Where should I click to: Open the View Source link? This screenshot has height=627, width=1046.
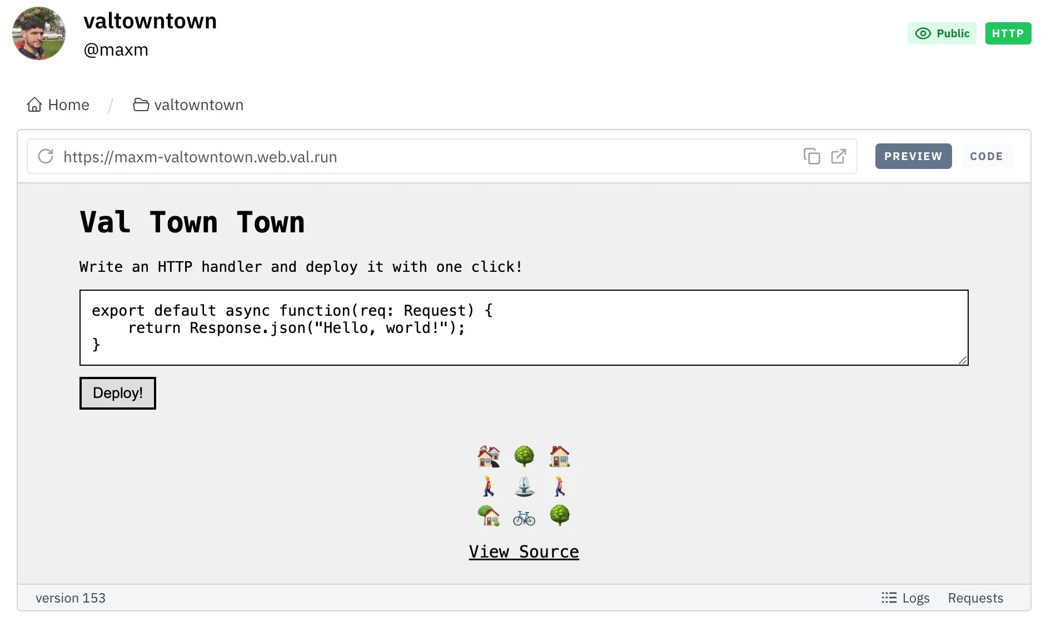click(524, 552)
